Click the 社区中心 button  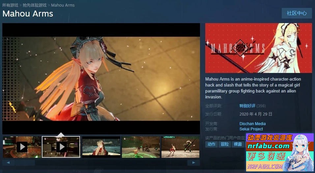tap(297, 13)
